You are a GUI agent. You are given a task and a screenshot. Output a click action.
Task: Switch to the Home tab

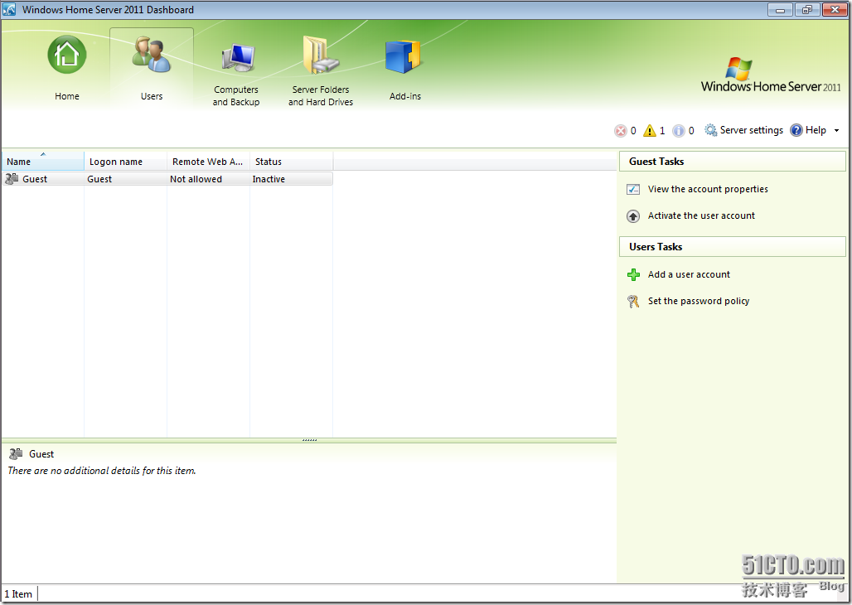[x=66, y=66]
